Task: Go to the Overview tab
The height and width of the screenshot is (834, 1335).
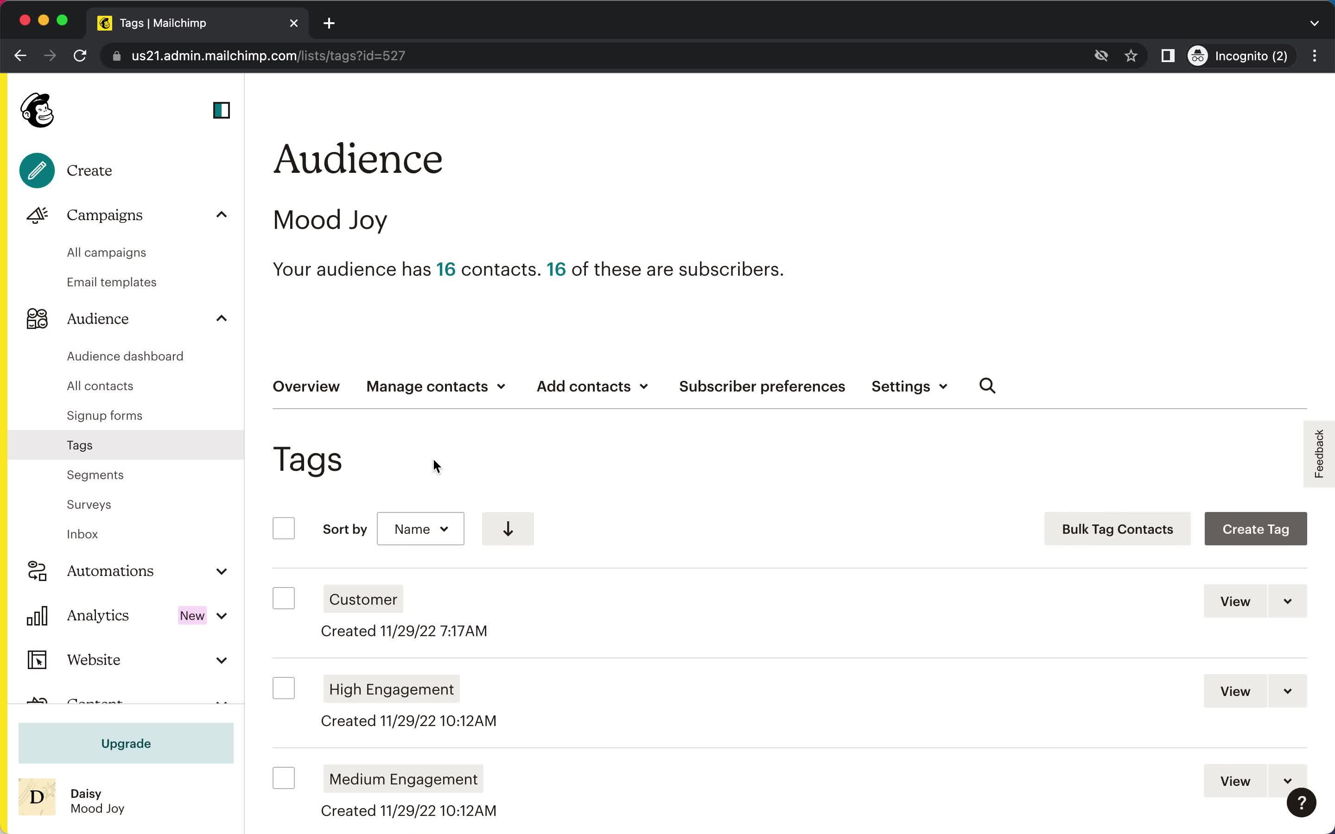Action: tap(306, 386)
